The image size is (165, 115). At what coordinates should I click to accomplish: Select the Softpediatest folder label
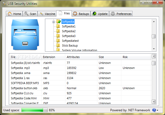point(70,41)
